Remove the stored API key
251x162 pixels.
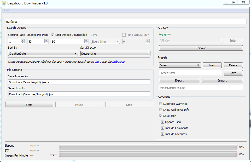point(201,48)
